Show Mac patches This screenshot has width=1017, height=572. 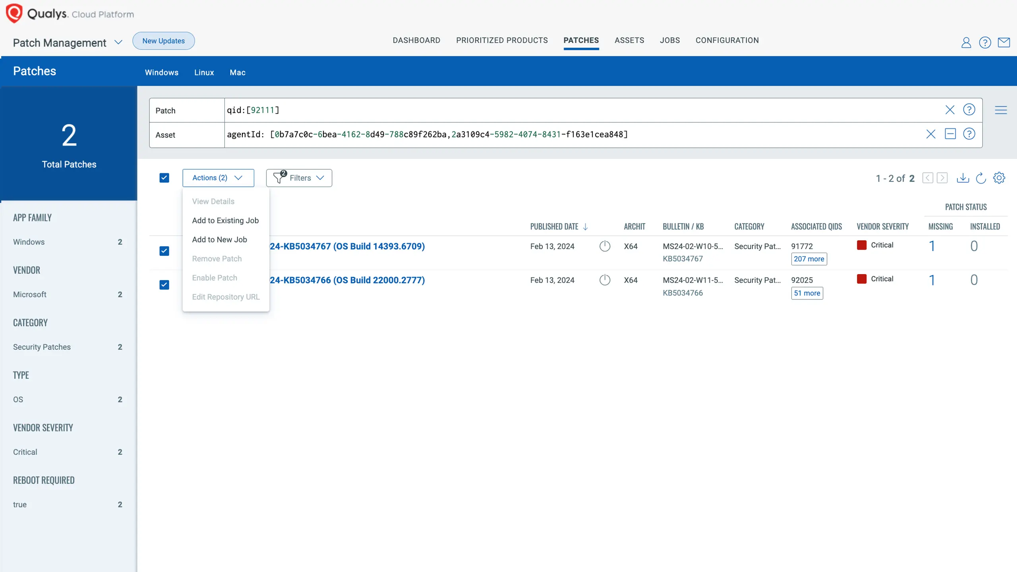point(238,73)
